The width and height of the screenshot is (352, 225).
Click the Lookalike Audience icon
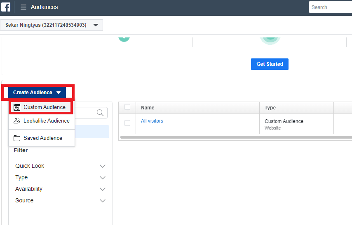17,121
